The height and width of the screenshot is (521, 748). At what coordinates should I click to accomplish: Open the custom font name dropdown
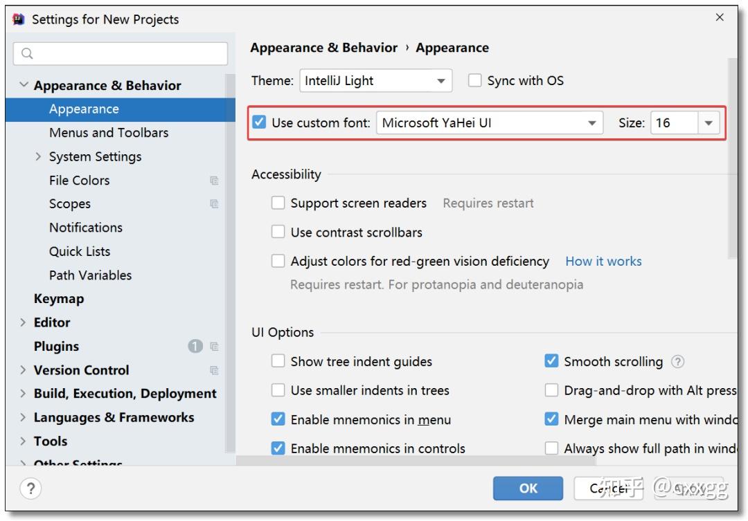591,123
